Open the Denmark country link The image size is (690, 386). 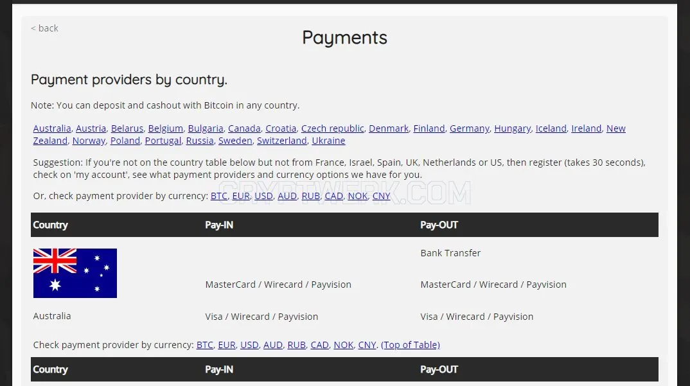coord(389,128)
